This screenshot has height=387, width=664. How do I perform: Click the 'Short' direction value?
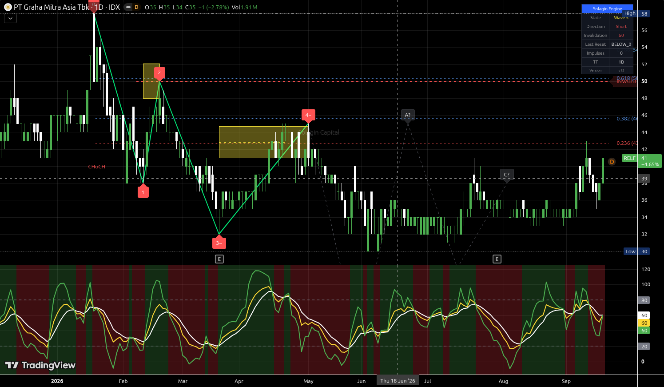tap(621, 27)
